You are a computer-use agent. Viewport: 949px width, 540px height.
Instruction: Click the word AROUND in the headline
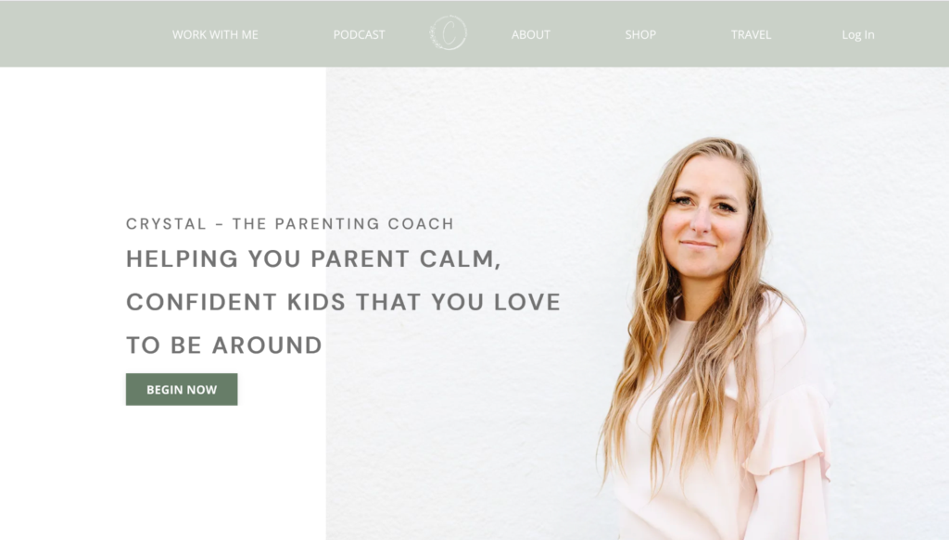click(x=267, y=345)
